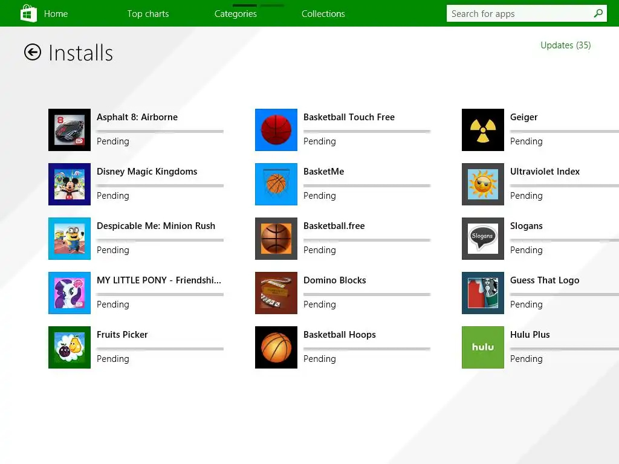
Task: Click the Windows Store bag logo
Action: (x=28, y=13)
